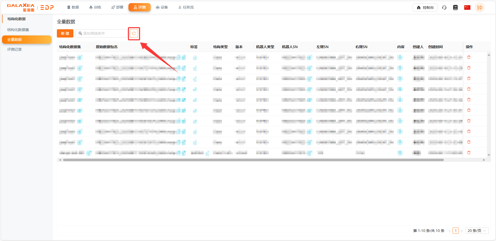Image resolution: width=496 pixels, height=241 pixels.
Task: Open the 控制台 console button
Action: 425,7
